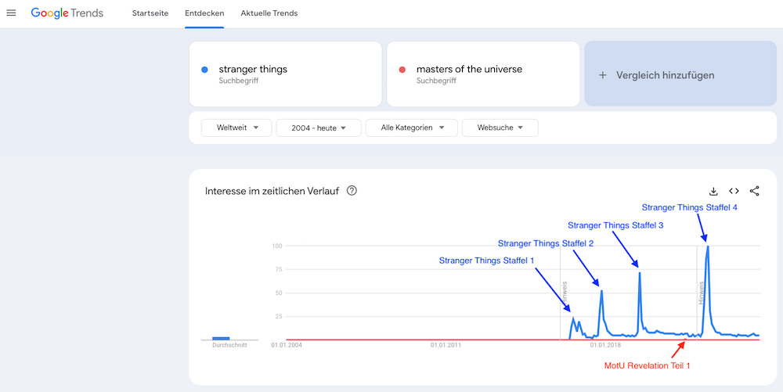Viewport: 783px width, 392px height.
Task: Click Suchbegriff under masters of the universe
Action: (436, 81)
